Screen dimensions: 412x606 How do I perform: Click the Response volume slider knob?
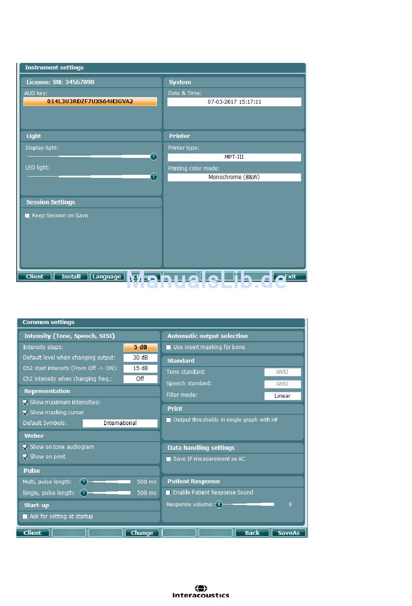pos(219,504)
